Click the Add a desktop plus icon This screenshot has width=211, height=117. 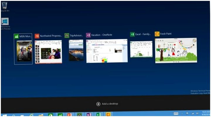pos(98,104)
